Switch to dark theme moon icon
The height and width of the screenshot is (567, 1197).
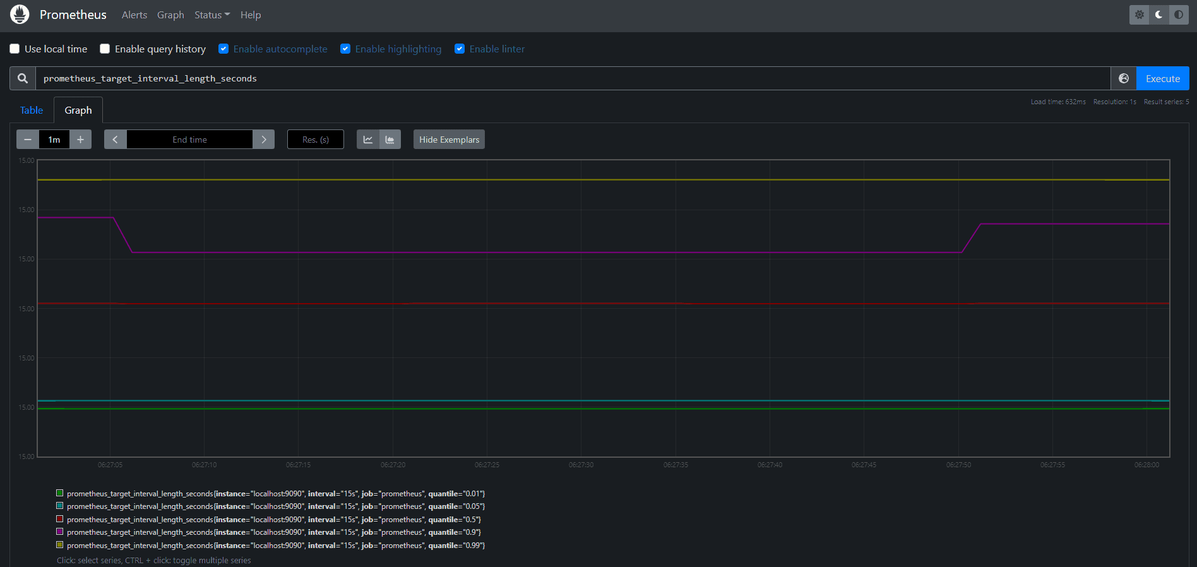tap(1159, 15)
